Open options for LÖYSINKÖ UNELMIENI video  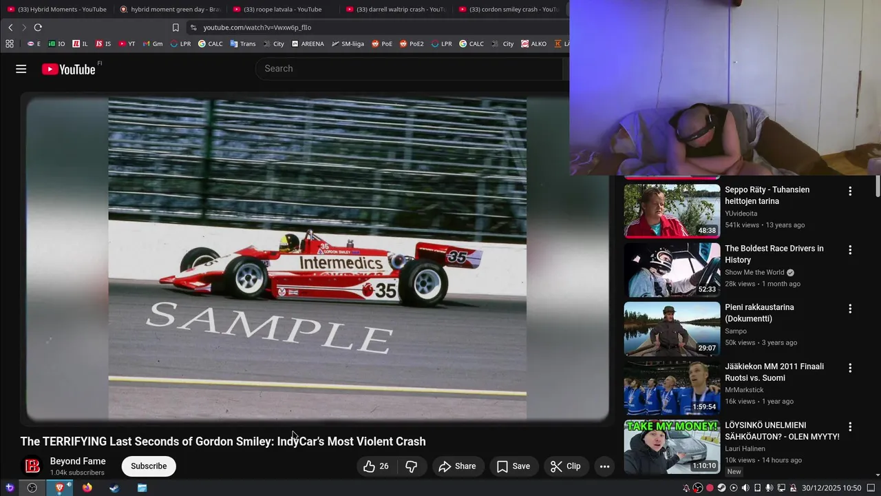tap(850, 426)
